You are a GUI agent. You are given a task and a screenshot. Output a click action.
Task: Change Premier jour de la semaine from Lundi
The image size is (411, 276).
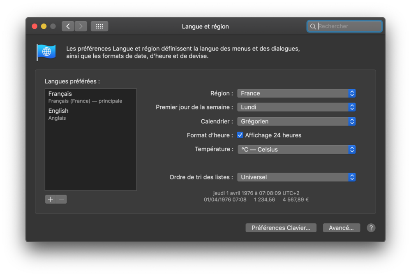coord(296,107)
